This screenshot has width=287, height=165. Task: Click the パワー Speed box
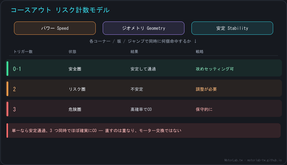pyautogui.click(x=55, y=28)
